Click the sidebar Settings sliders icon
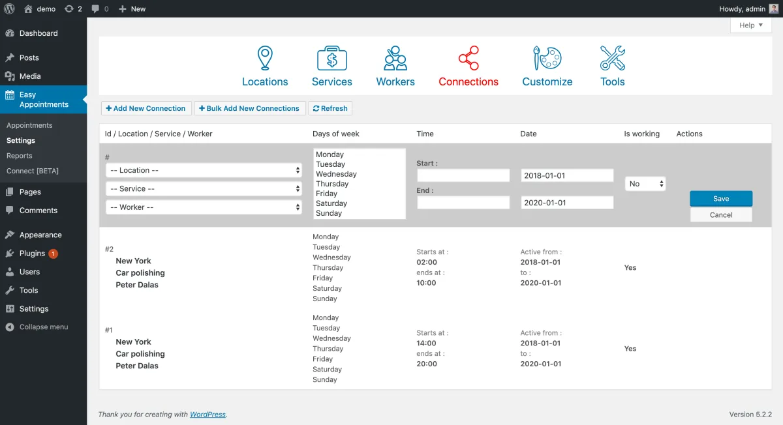783x425 pixels. click(x=10, y=309)
